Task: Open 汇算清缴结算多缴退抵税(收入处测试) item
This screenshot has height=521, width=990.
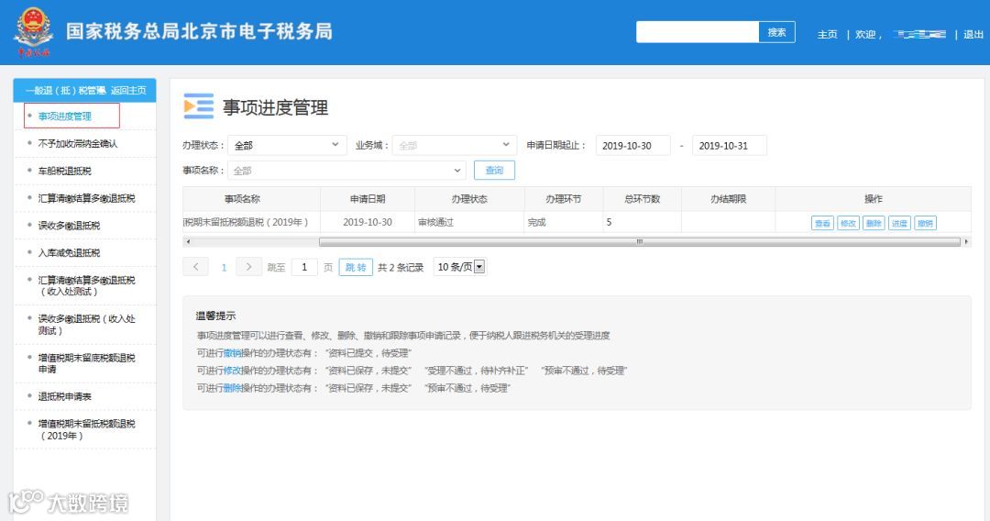Action: pos(86,285)
